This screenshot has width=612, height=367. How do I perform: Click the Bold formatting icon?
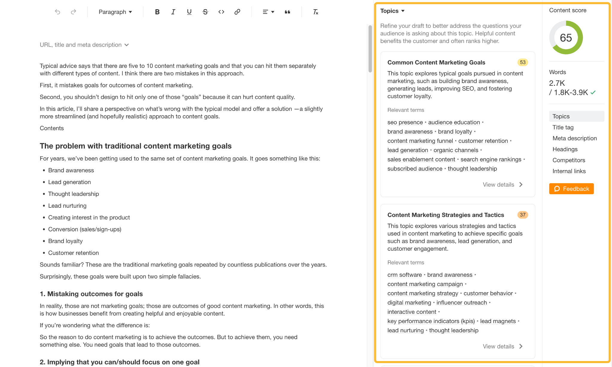coord(156,12)
